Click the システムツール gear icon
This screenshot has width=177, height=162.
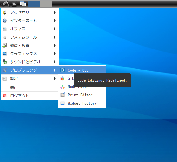tap(5, 37)
